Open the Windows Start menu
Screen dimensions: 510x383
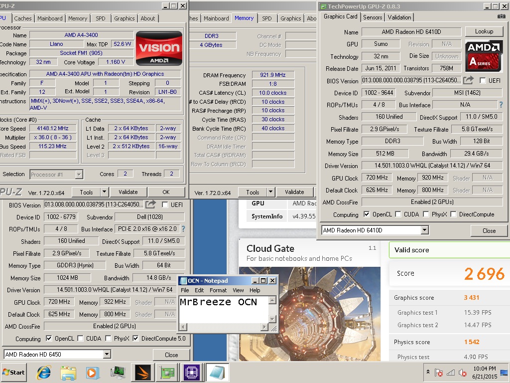(x=13, y=372)
